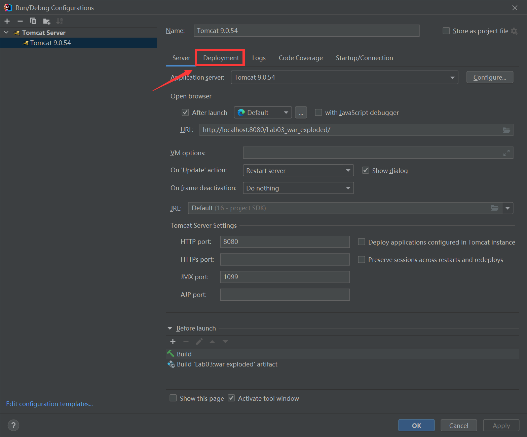Switch to the Deployment tab
The width and height of the screenshot is (527, 437).
(221, 58)
